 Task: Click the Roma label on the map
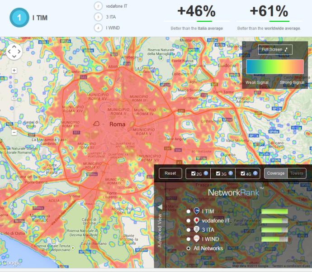click(118, 124)
